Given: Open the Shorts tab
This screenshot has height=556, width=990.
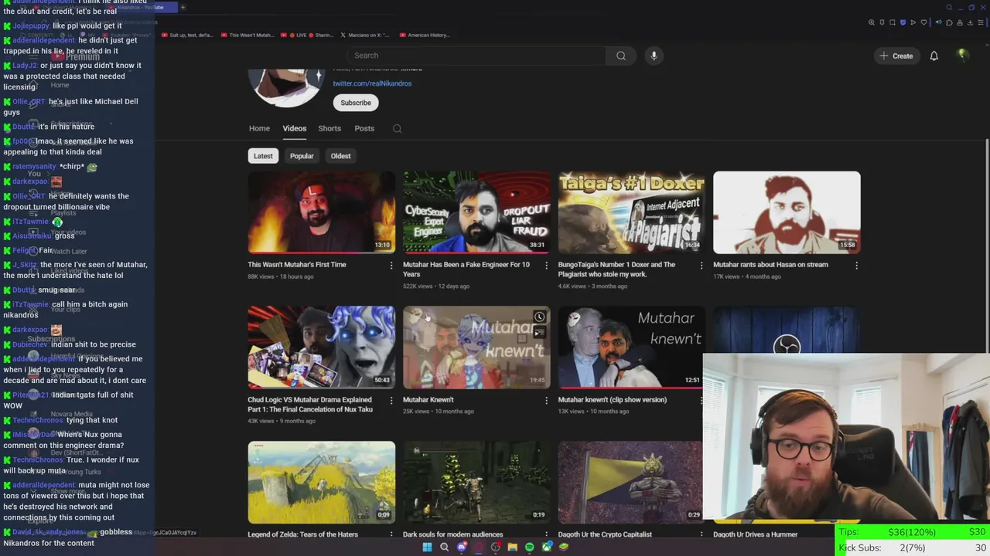Looking at the screenshot, I should pyautogui.click(x=329, y=128).
